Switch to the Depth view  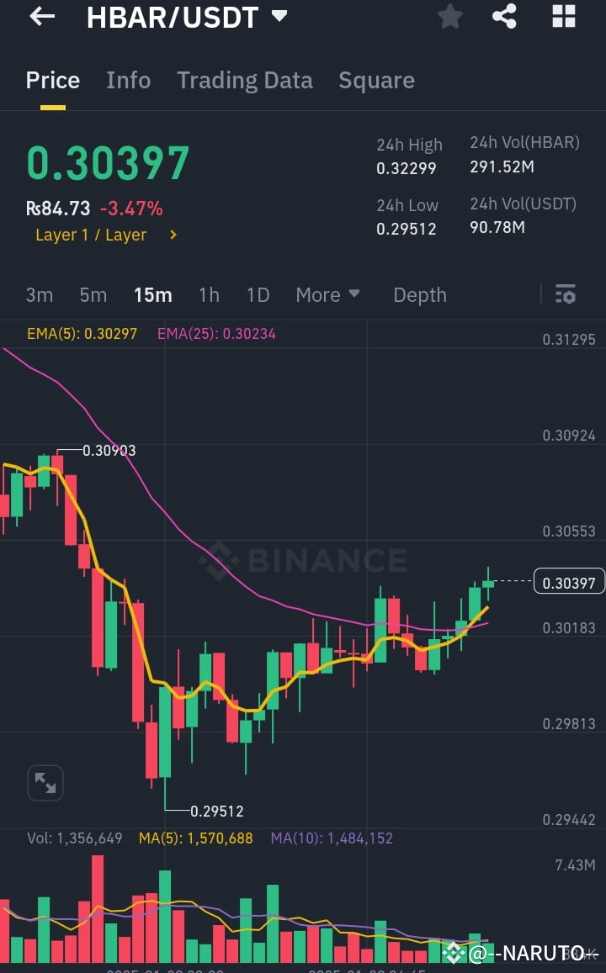click(x=420, y=294)
